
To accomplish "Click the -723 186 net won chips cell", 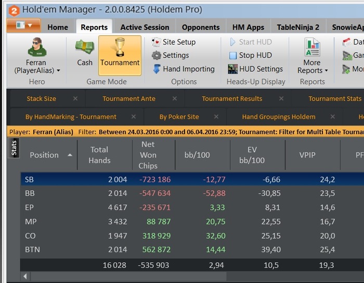I will 155,179.
